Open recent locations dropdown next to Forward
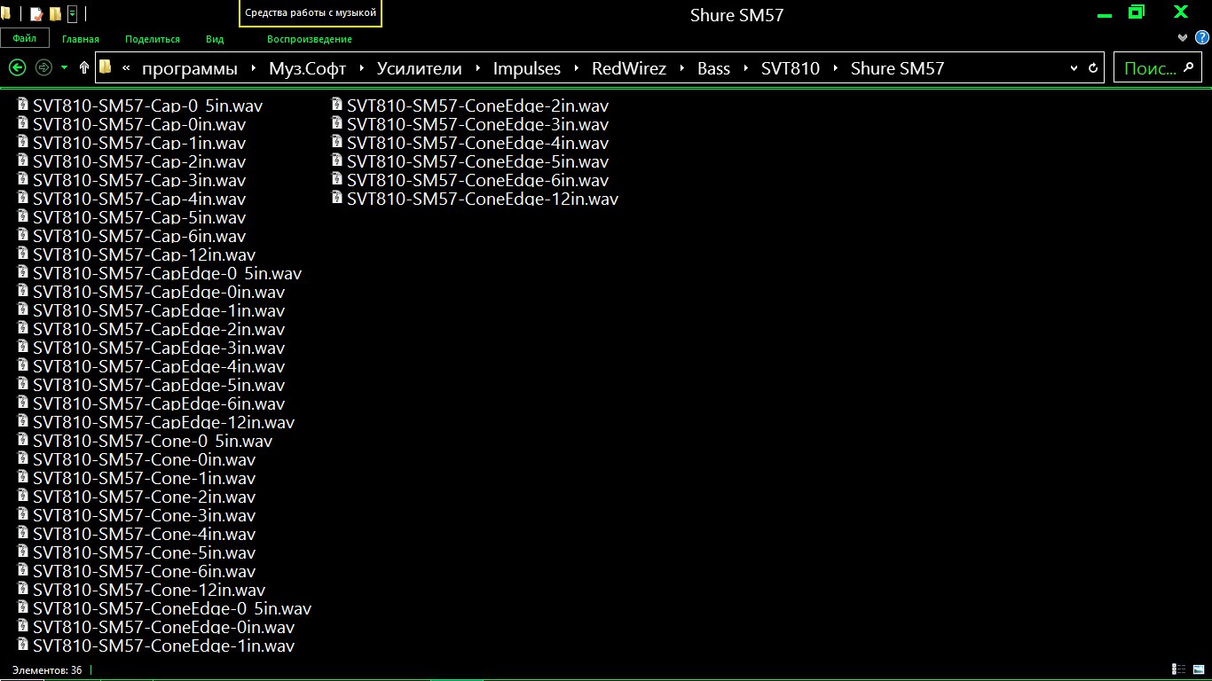The image size is (1212, 681). coord(65,67)
